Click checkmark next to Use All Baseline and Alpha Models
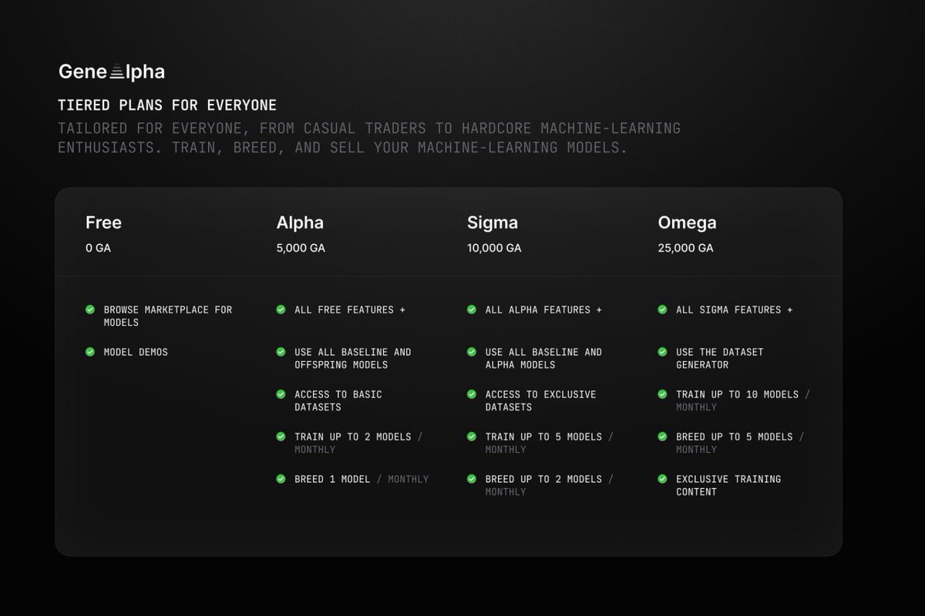Image resolution: width=925 pixels, height=616 pixels. click(472, 352)
